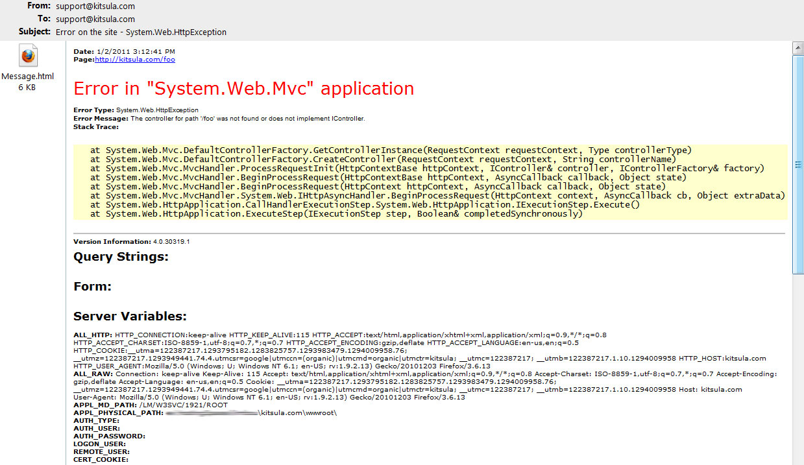Click the red Error in System.Web.Mvc heading
Viewport: 804px width, 465px height.
(x=243, y=88)
